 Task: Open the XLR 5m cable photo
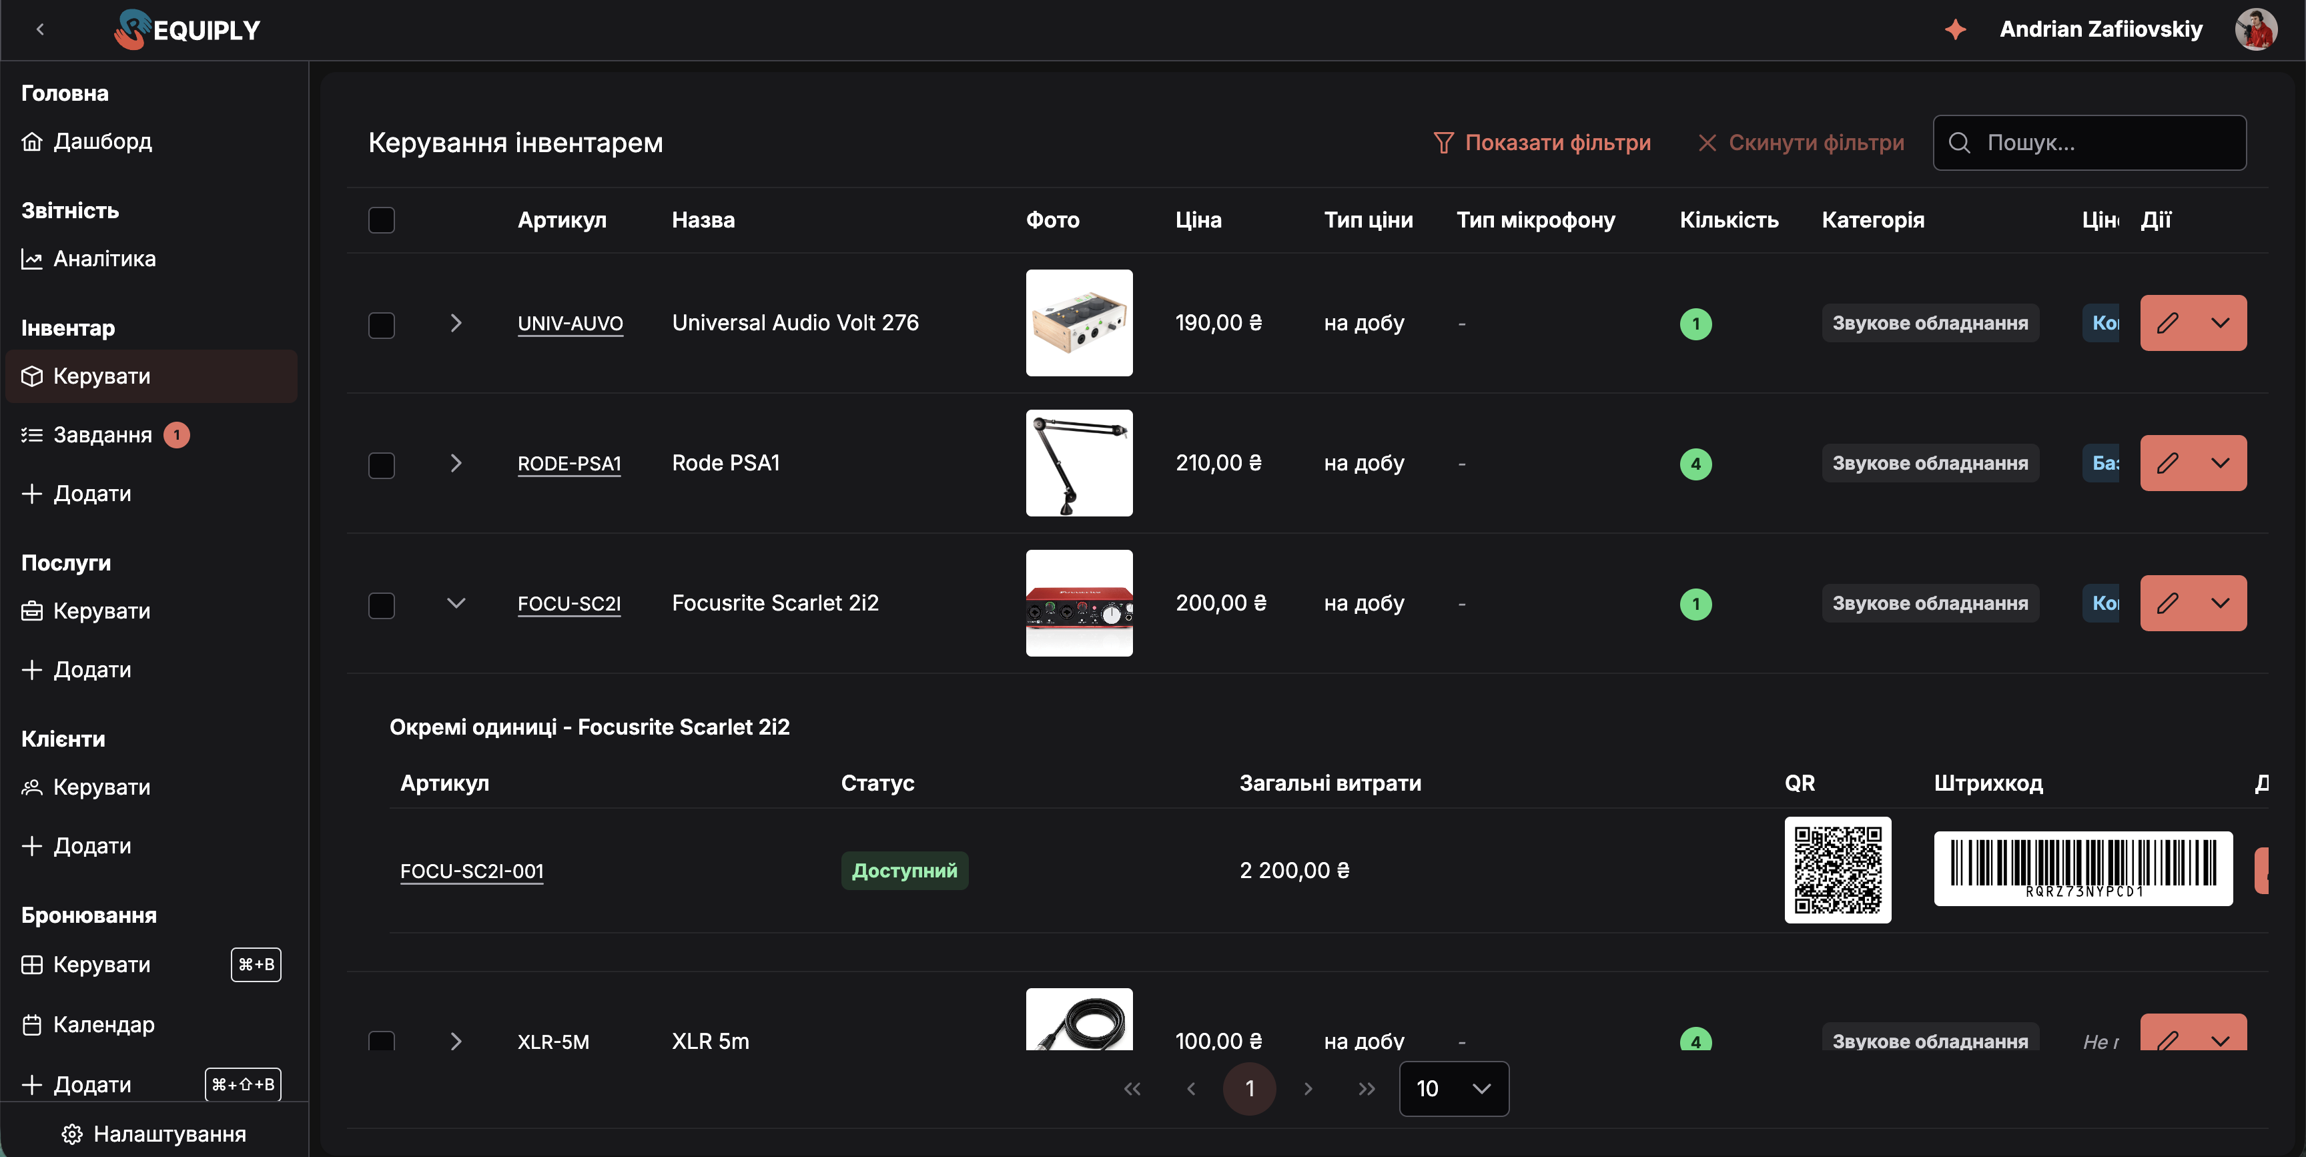point(1079,1019)
